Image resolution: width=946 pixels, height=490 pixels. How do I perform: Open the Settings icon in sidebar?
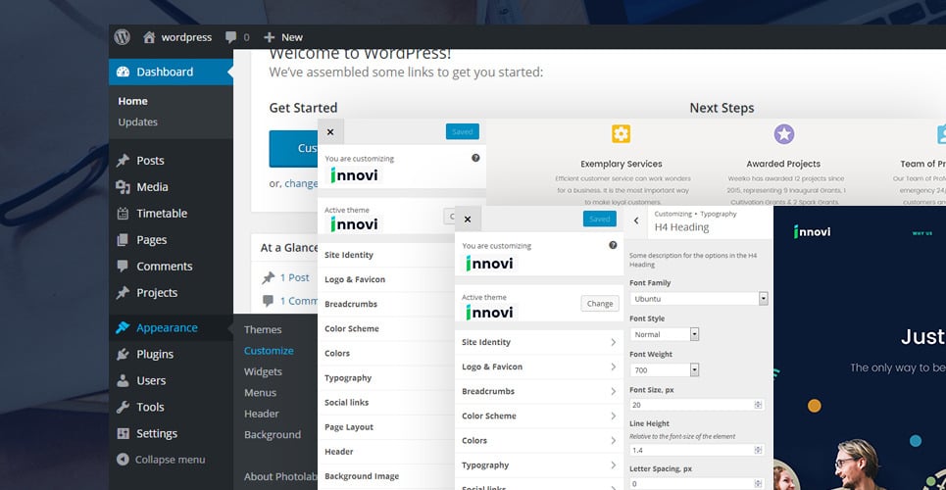(x=123, y=434)
